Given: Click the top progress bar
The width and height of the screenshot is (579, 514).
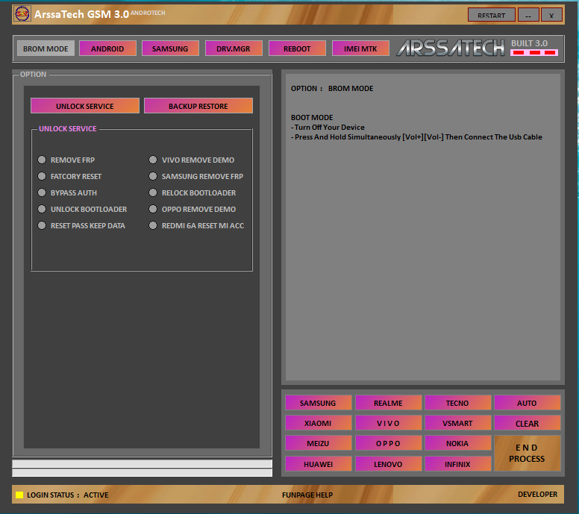Looking at the screenshot, I should 142,463.
